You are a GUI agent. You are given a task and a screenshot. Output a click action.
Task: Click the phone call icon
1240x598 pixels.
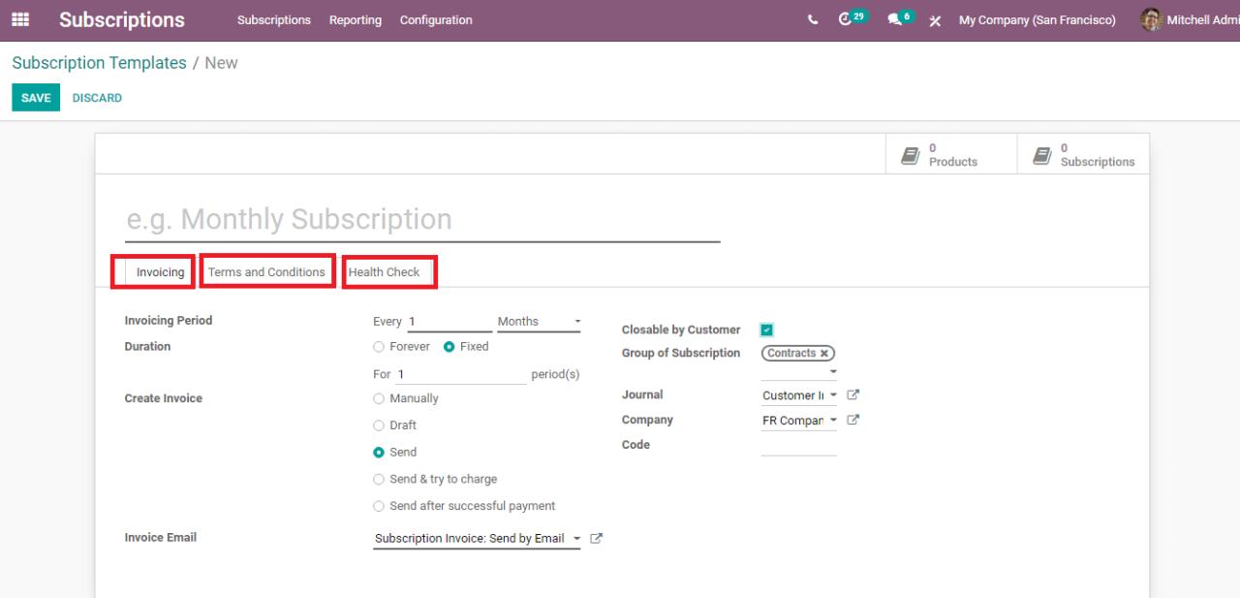coord(813,20)
